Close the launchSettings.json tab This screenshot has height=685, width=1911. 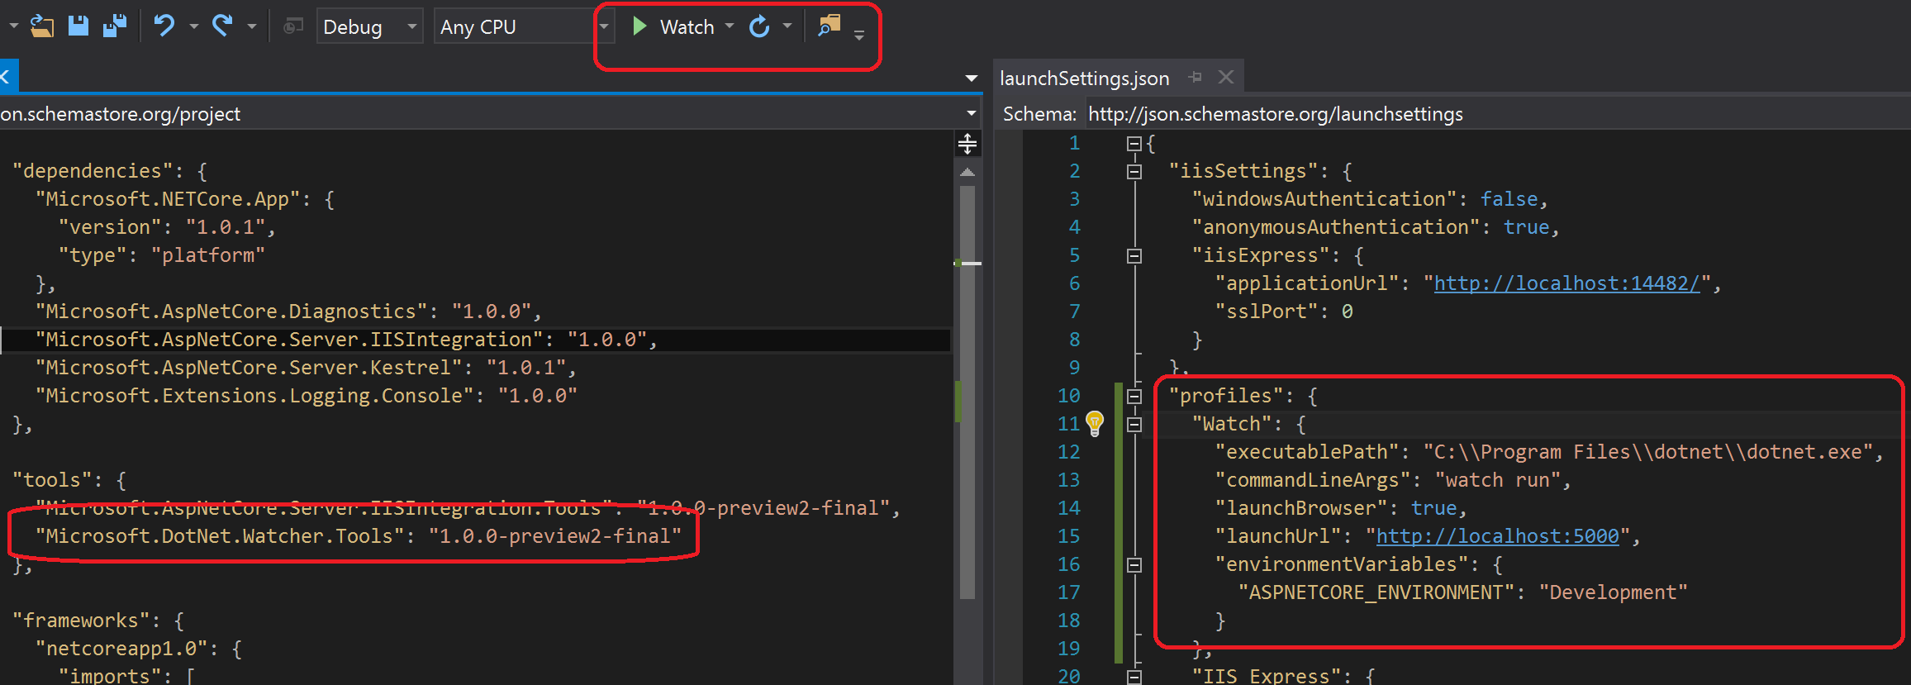click(x=1226, y=77)
